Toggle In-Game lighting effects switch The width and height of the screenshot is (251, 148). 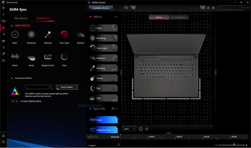[14, 101]
